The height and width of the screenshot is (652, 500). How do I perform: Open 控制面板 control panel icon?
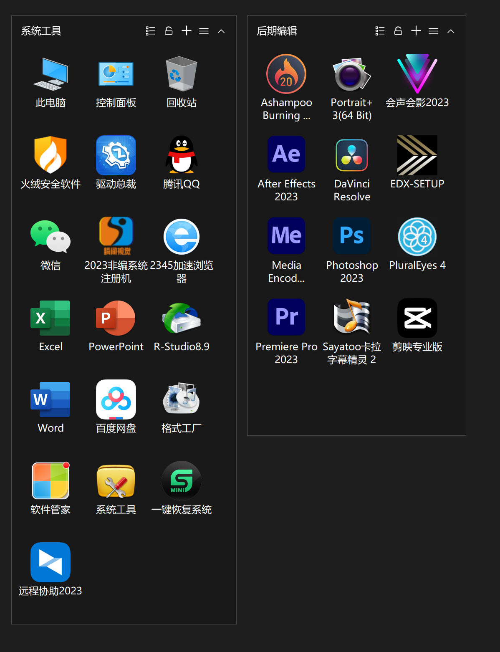(x=116, y=74)
